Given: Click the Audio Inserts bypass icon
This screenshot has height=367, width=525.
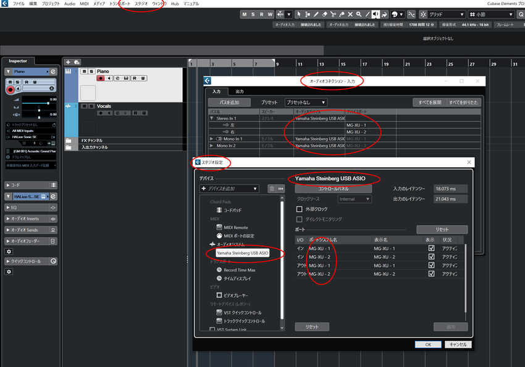Looking at the screenshot, I should click(x=53, y=219).
